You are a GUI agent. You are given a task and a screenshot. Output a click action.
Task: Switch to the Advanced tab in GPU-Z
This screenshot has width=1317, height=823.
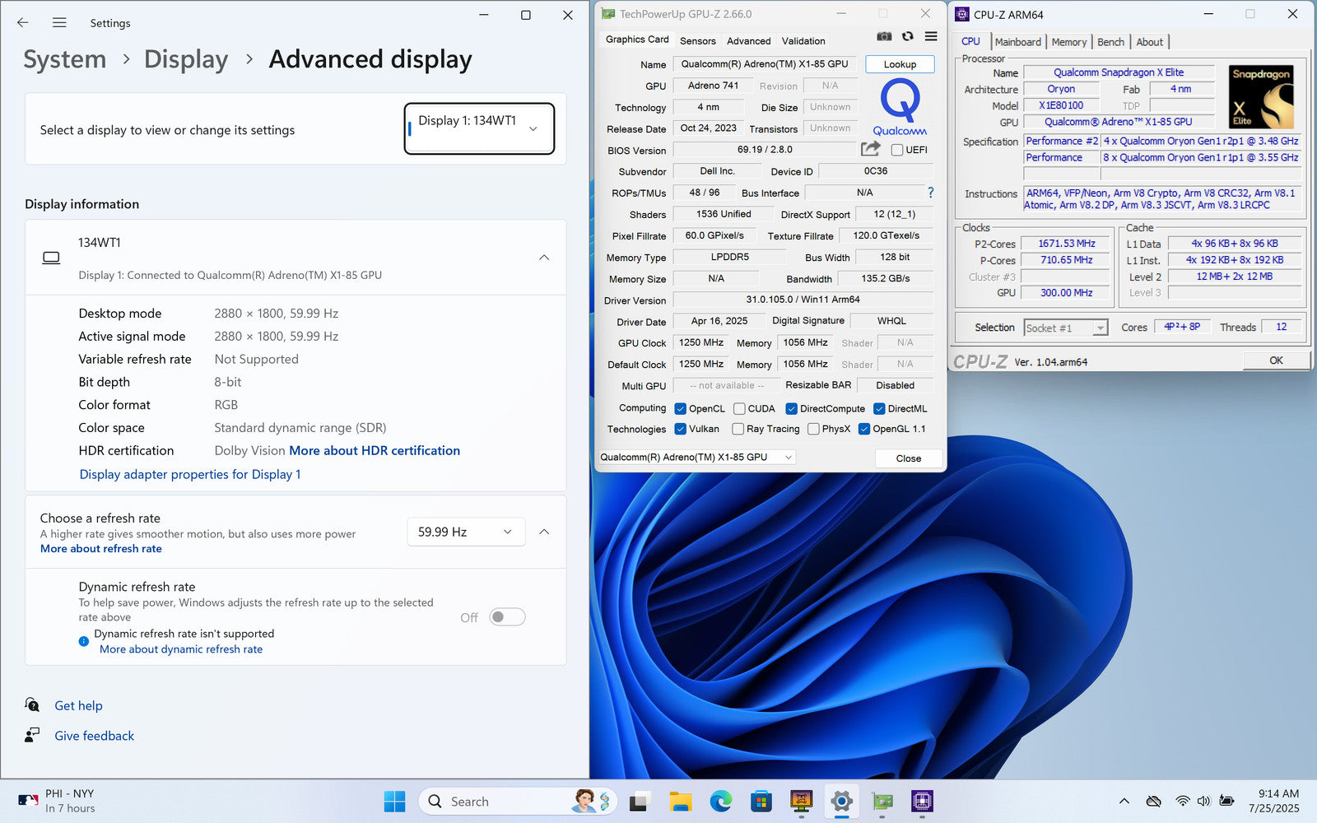pyautogui.click(x=748, y=40)
